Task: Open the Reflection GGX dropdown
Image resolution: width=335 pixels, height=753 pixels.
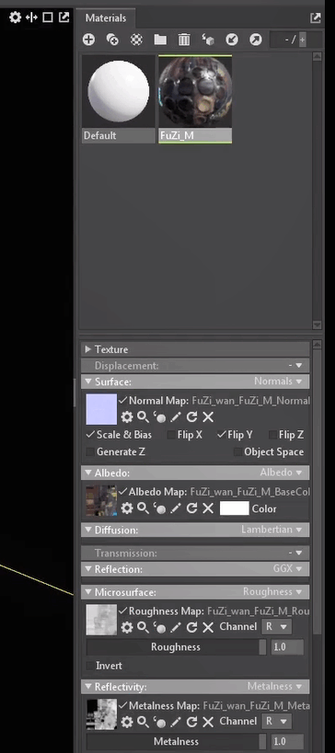Action: point(288,568)
